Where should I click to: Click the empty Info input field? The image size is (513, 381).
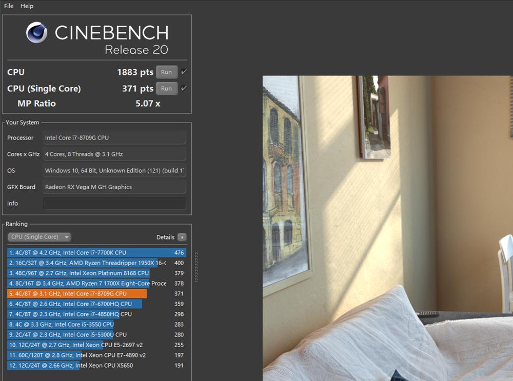pyautogui.click(x=114, y=203)
